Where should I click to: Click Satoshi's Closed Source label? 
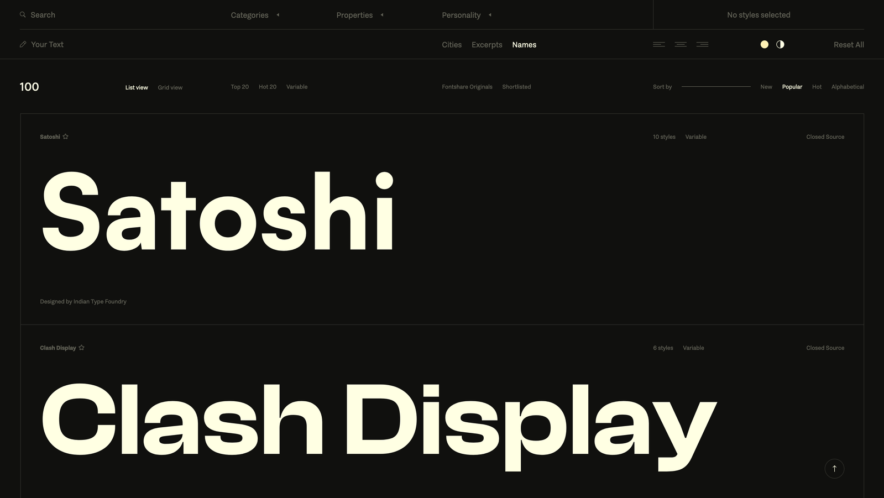825,137
